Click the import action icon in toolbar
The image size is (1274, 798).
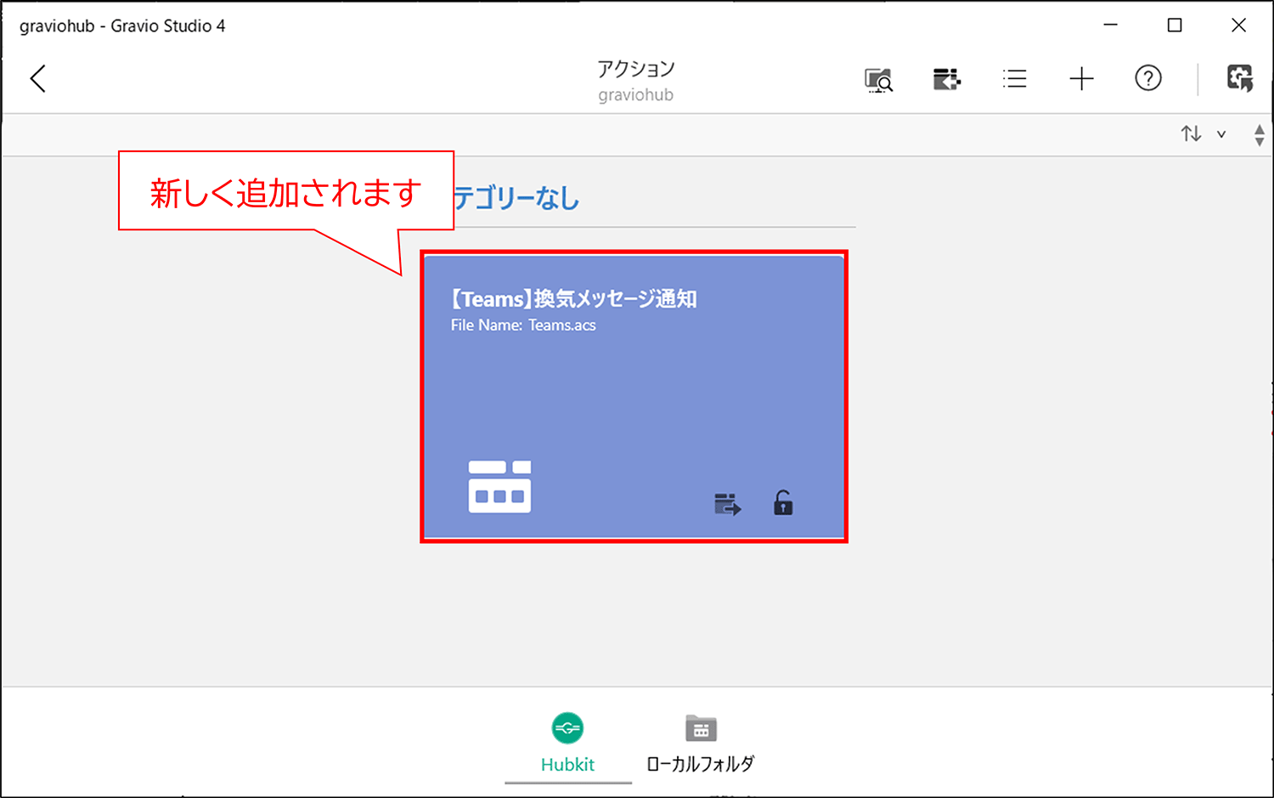(x=946, y=79)
